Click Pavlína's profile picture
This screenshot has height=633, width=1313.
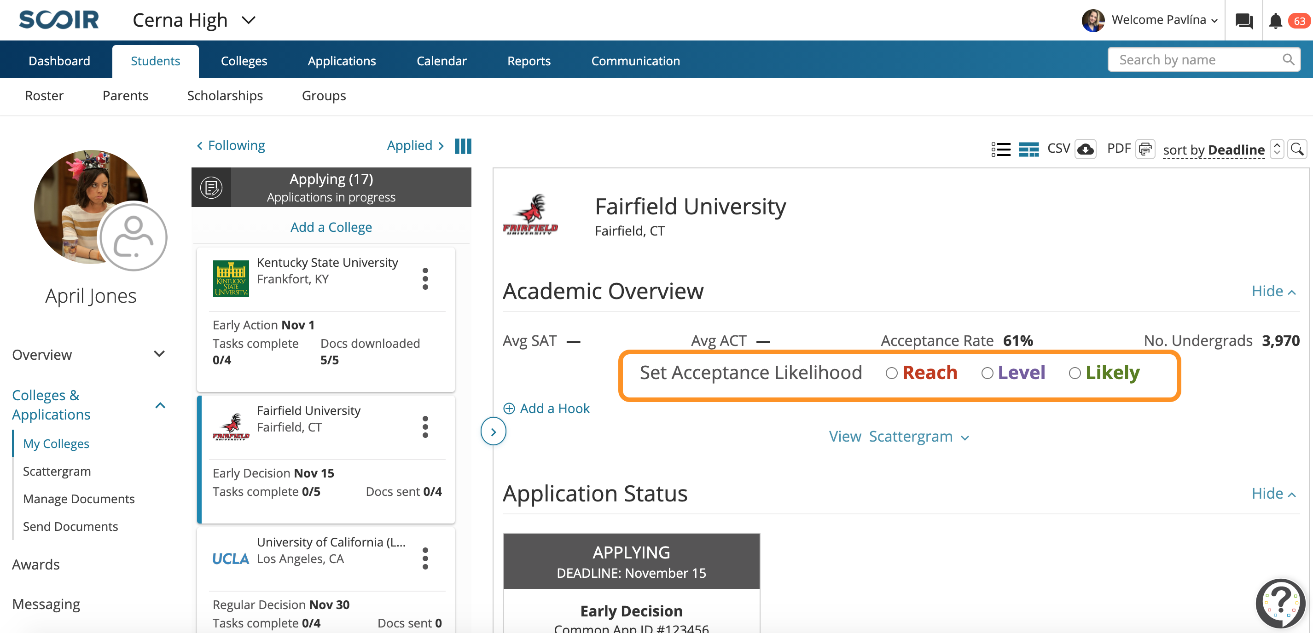[1093, 20]
